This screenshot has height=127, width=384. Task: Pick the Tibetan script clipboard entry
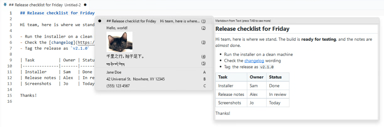(154, 64)
